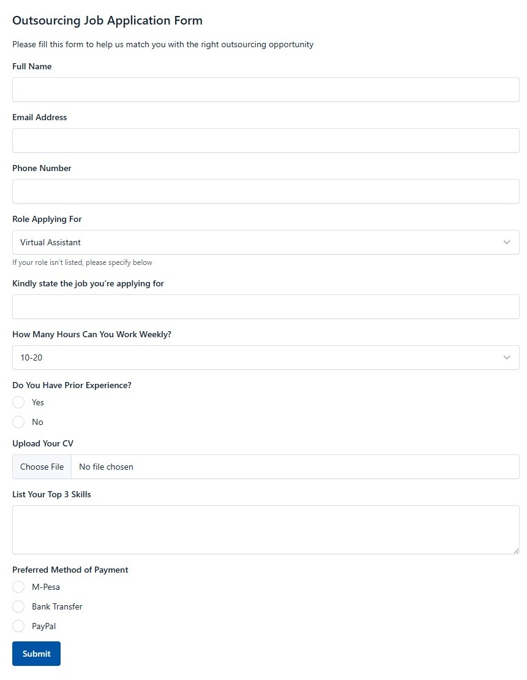The height and width of the screenshot is (680, 527).
Task: Click Choose File to upload your CV
Action: (42, 467)
